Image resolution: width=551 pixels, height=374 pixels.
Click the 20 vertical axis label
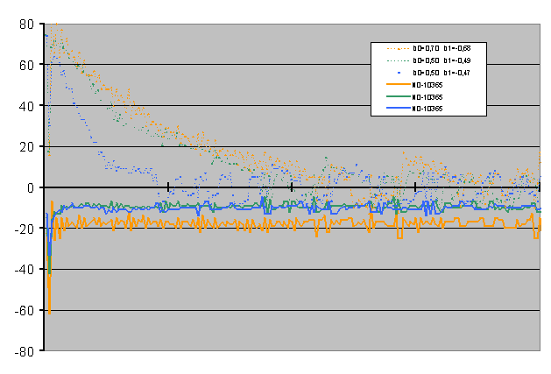point(26,146)
